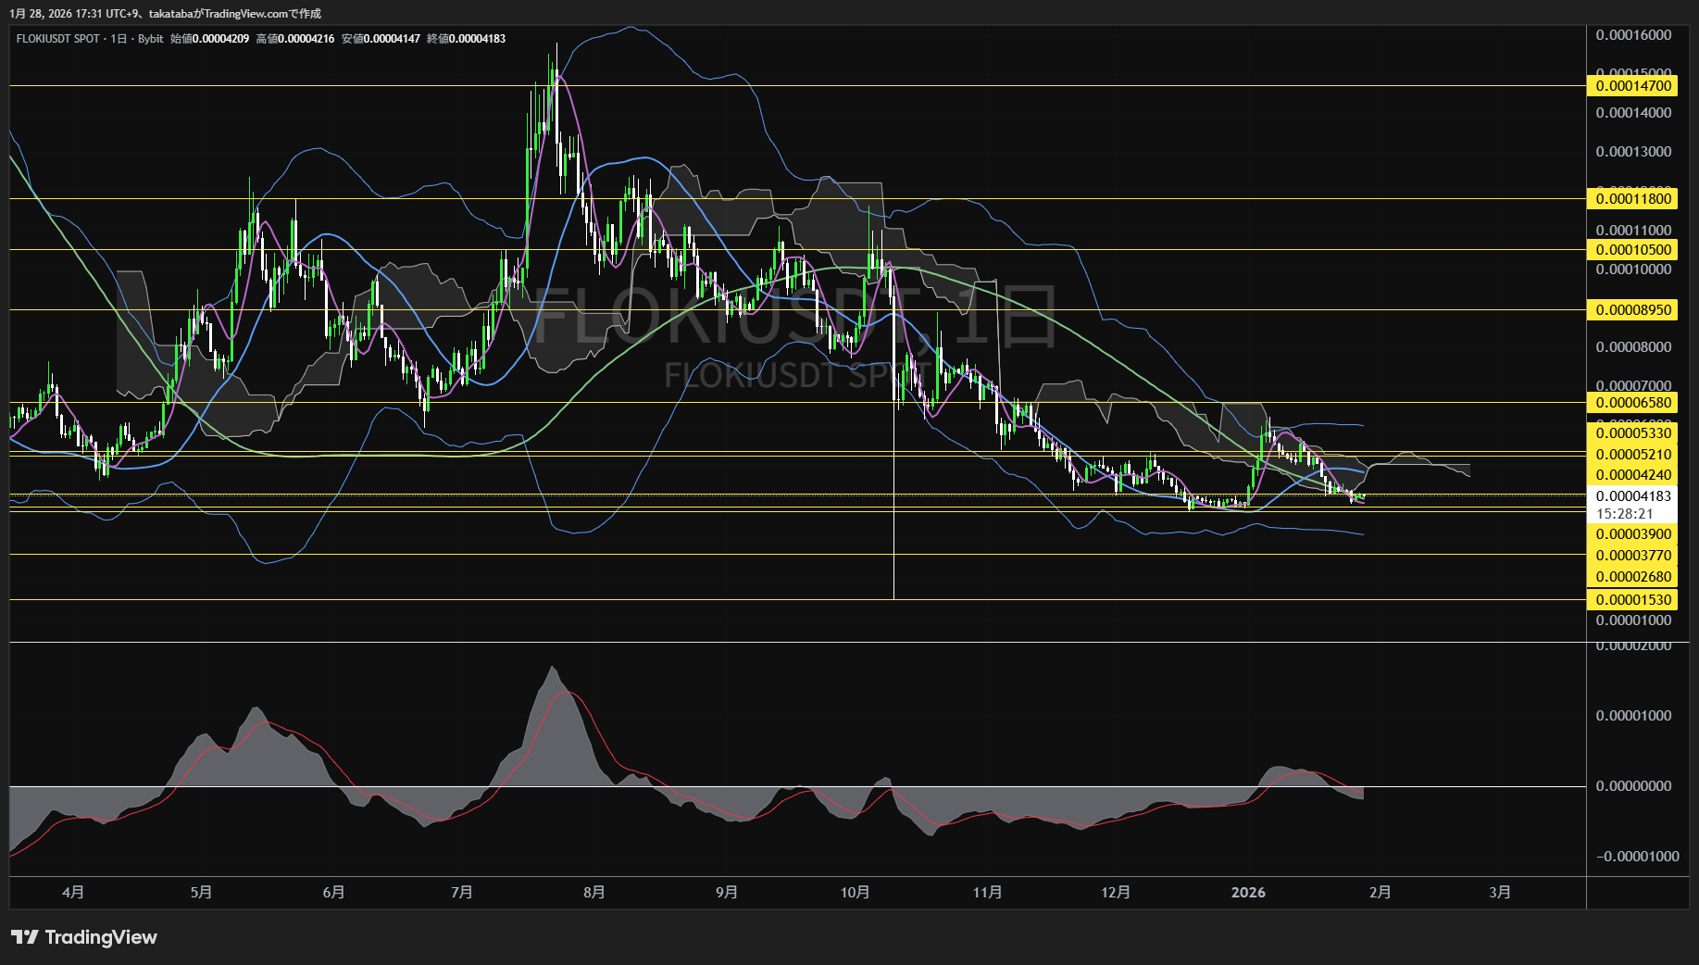Click the closing price value 終値 in header
This screenshot has height=965, width=1699.
pyautogui.click(x=477, y=39)
